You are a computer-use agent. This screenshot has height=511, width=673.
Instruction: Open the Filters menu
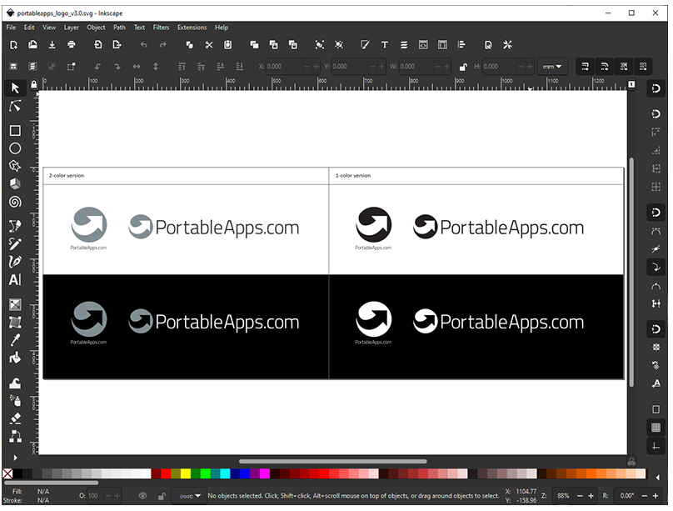(161, 27)
